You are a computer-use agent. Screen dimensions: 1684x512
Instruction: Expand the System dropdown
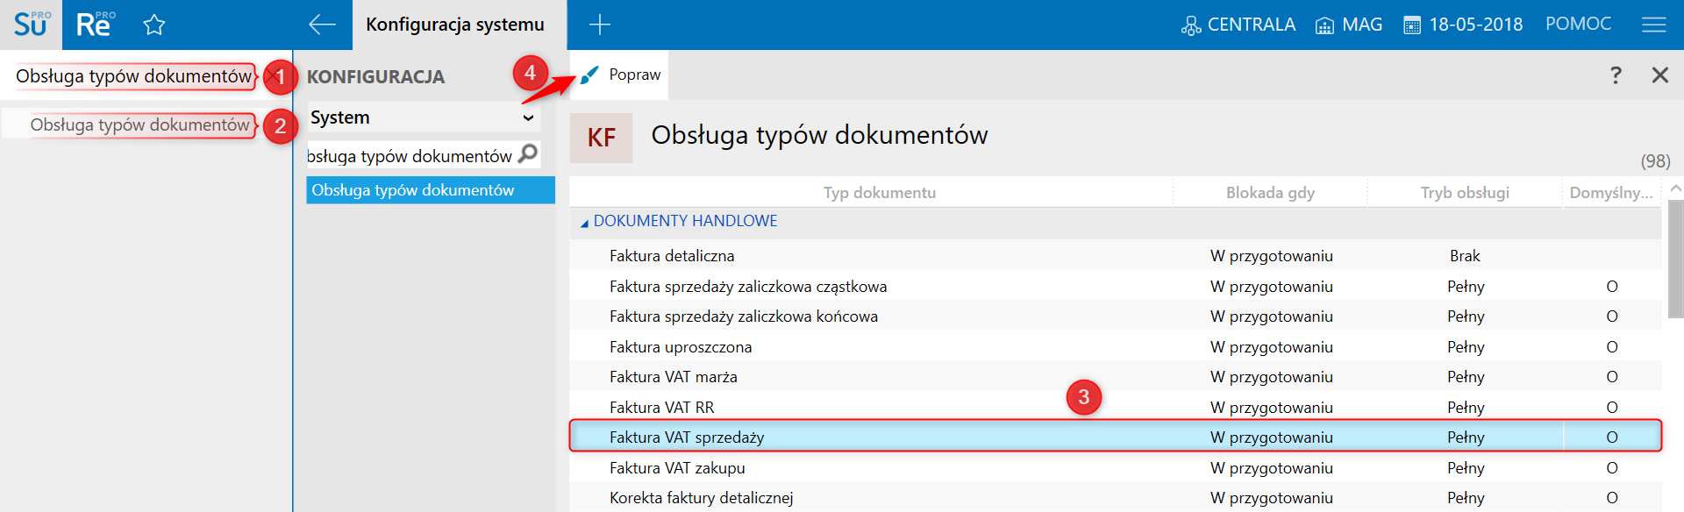528,118
